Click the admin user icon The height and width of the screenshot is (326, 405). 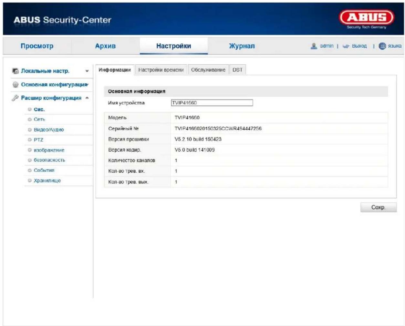(314, 46)
